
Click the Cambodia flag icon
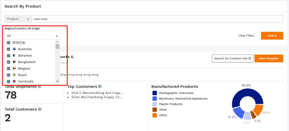pyautogui.click(x=14, y=81)
